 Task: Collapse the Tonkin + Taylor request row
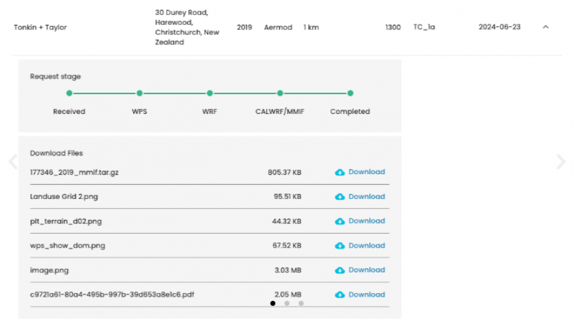[x=545, y=27]
